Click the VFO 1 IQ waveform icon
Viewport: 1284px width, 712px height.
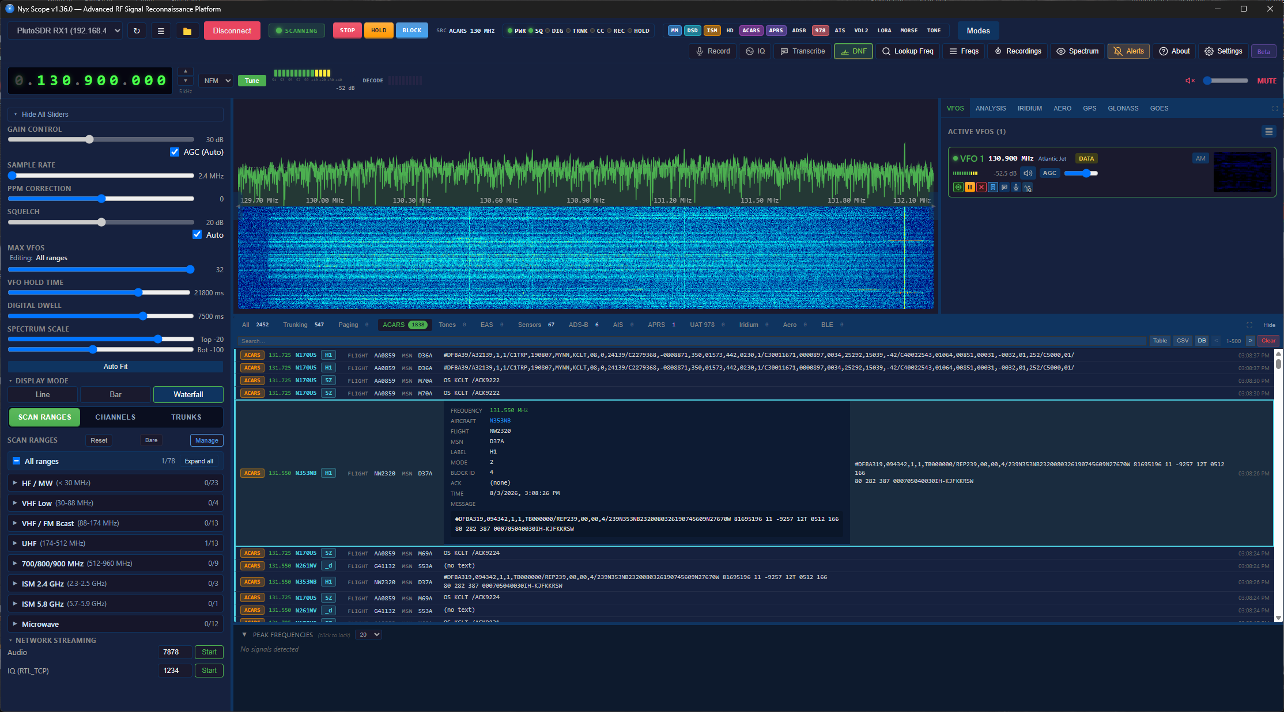[1028, 188]
